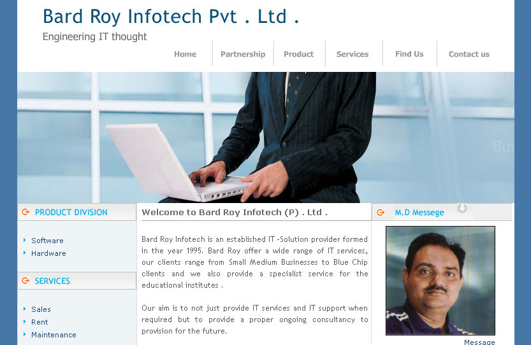531x345 pixels.
Task: Open the Home menu item
Action: 185,54
